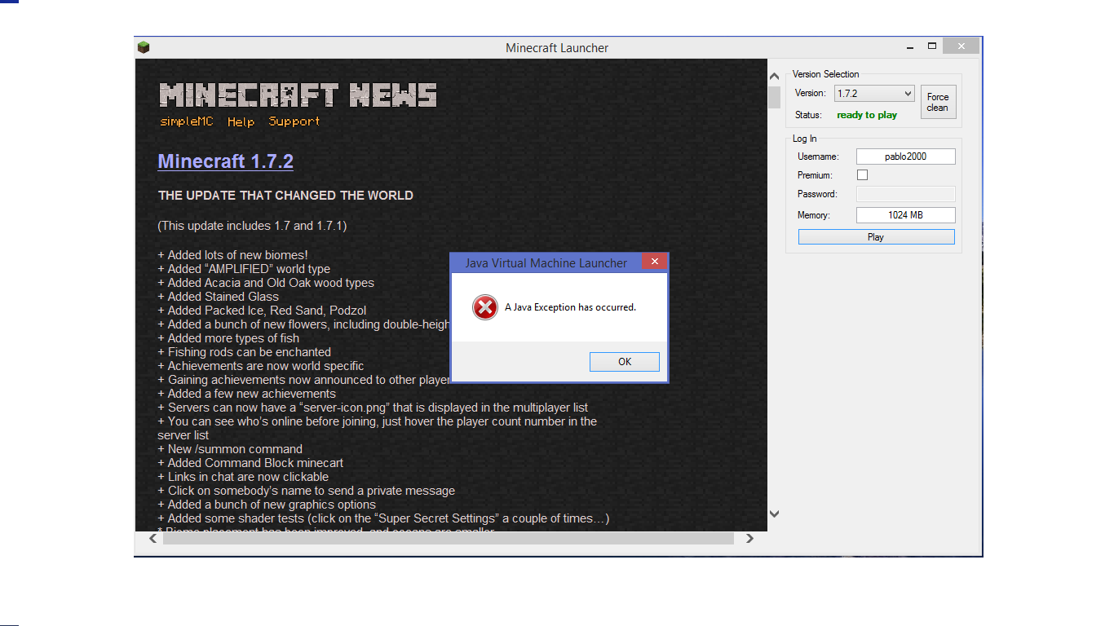Screen dimensions: 1114x626
Task: Click the horizontal scrollbar right arrow
Action: 749,538
